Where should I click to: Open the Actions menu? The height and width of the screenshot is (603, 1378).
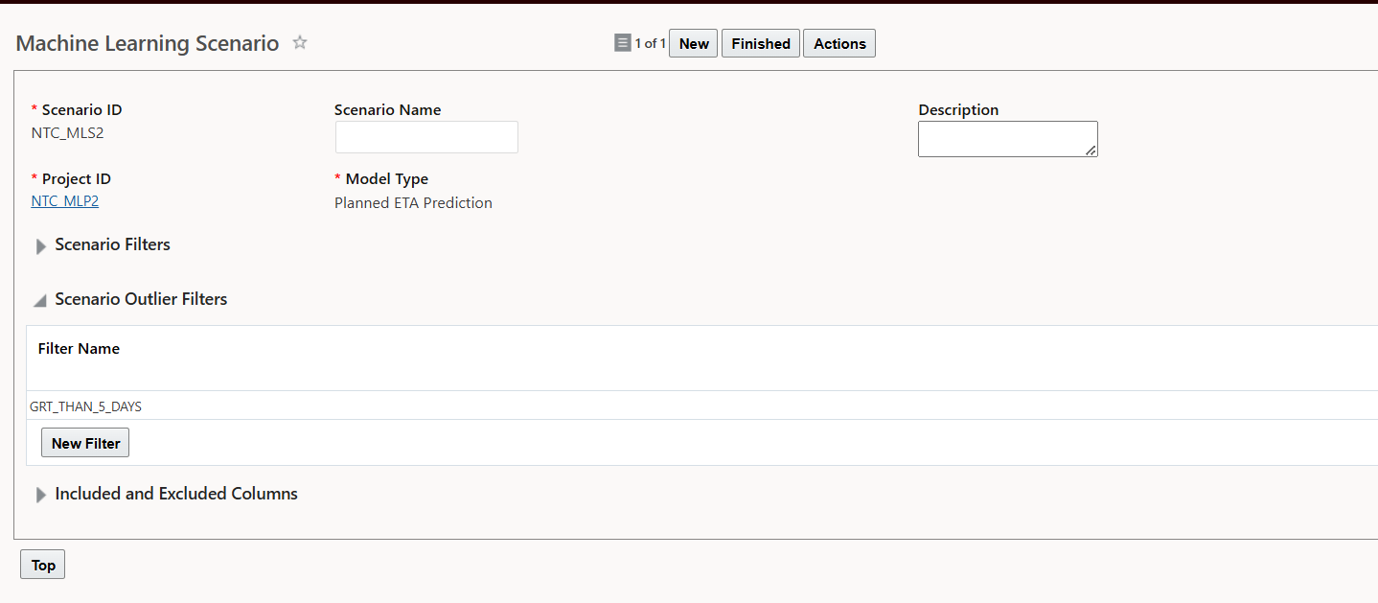tap(839, 43)
